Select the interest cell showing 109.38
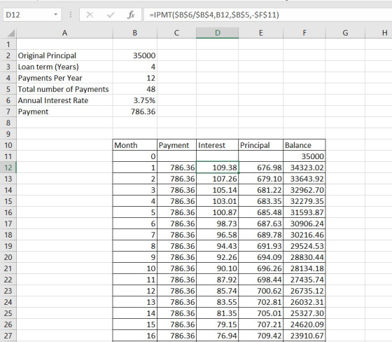The height and width of the screenshot is (342, 392). [x=217, y=167]
